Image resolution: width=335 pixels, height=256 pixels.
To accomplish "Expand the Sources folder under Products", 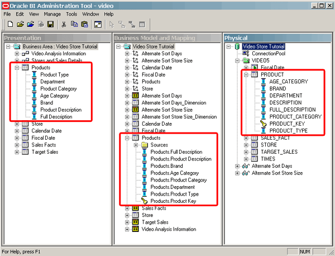I will 136,145.
